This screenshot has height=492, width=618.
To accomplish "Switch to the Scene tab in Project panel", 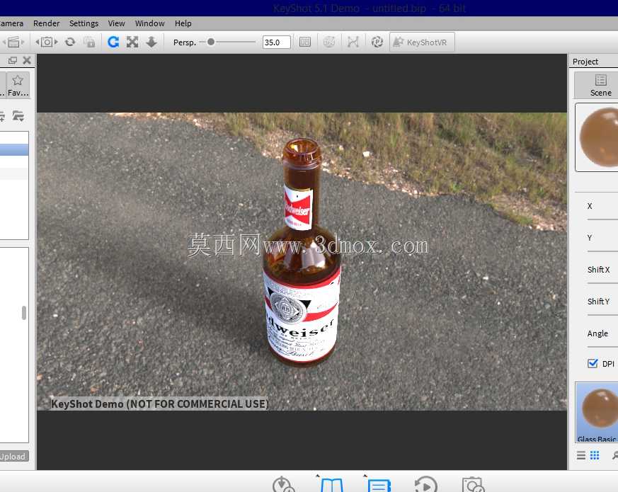I will 600,85.
